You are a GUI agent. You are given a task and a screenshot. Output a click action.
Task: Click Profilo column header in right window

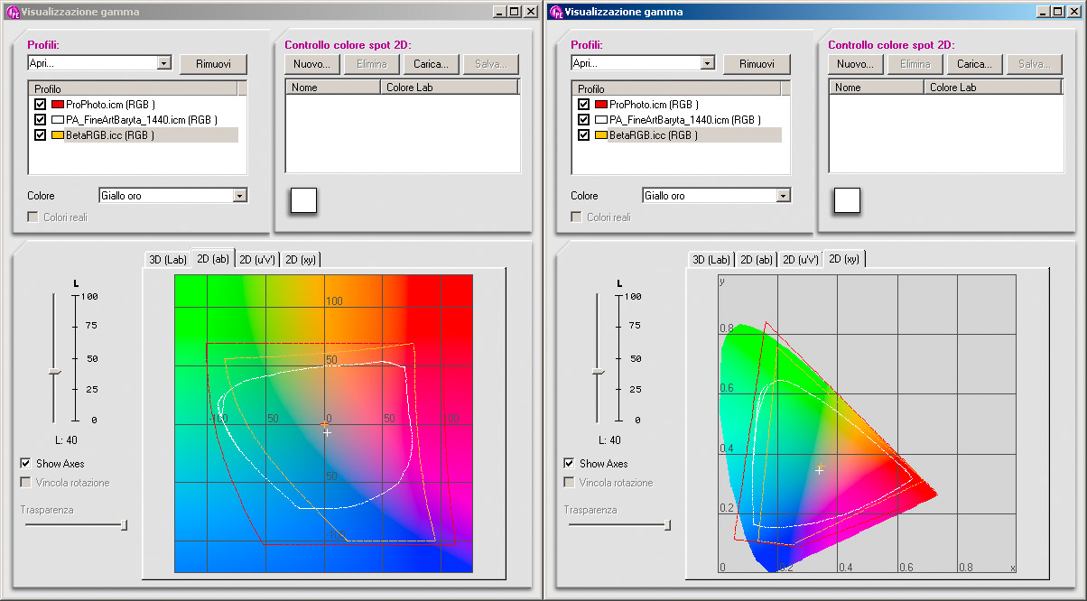(676, 89)
